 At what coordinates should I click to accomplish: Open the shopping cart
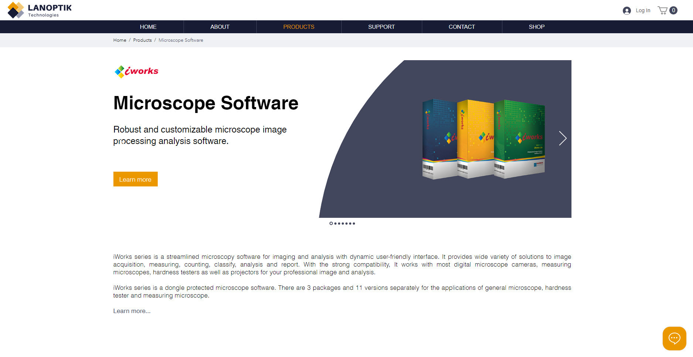[x=663, y=10]
